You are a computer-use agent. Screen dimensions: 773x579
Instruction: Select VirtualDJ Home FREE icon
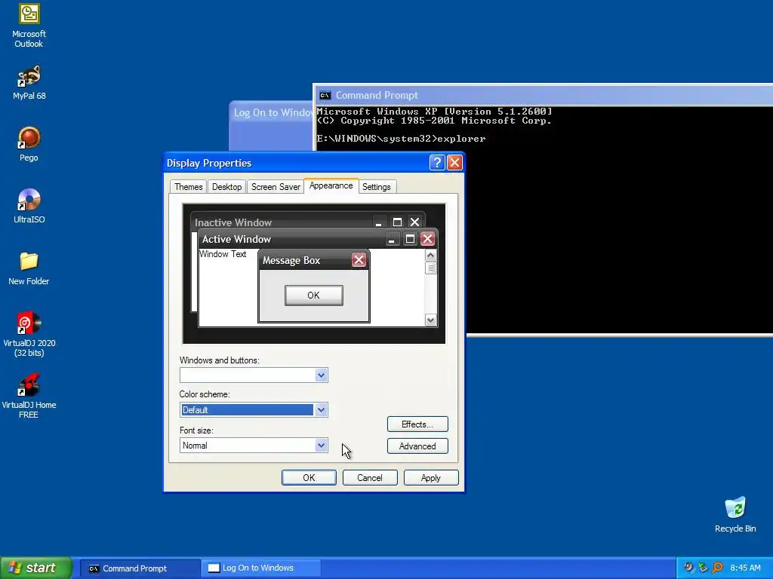click(29, 397)
